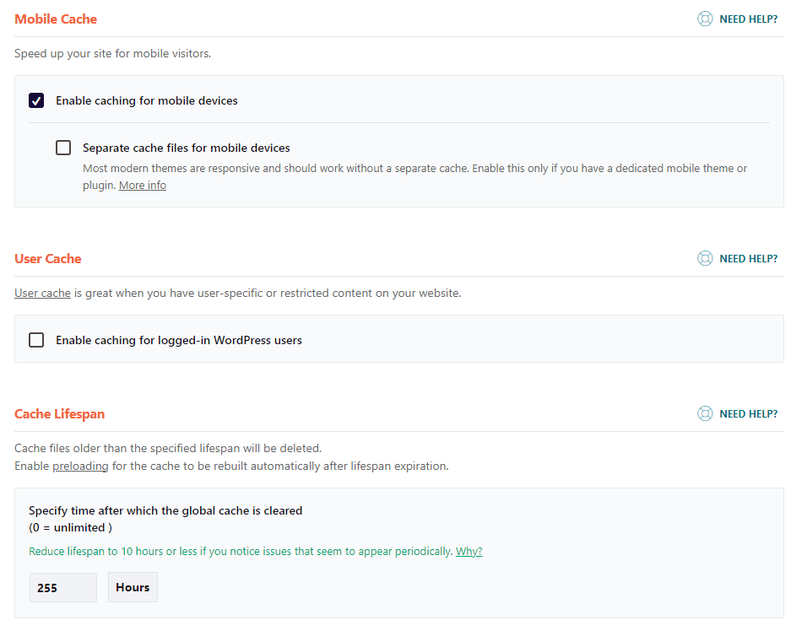Click the cache lifespan field showing 255
The image size is (796, 631).
click(x=63, y=587)
